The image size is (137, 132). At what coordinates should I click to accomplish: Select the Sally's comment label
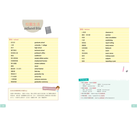tap(49, 88)
